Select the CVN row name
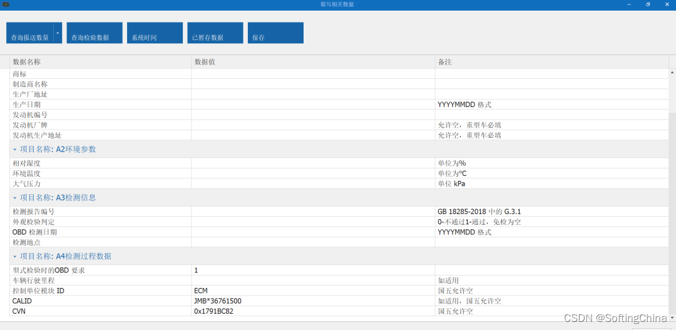Screen dimensions: 676x330 coord(20,311)
